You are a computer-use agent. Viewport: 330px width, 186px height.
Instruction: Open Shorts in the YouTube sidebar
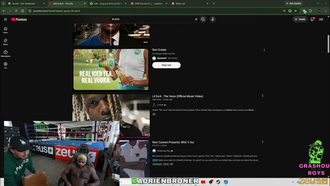(x=5, y=42)
